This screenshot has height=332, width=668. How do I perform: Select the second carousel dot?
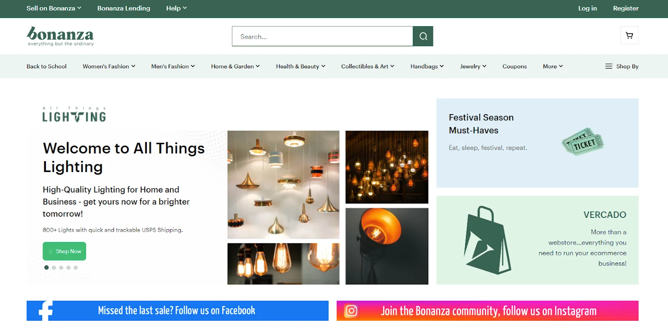[54, 268]
